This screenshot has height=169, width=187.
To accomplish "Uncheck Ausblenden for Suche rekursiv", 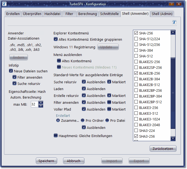I will [84, 82].
